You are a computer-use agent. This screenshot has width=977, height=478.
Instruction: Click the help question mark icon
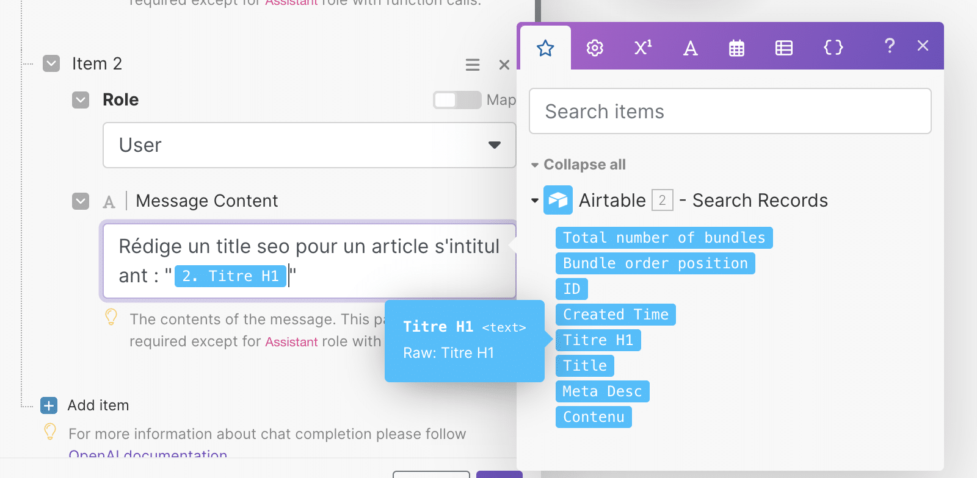[x=890, y=46]
